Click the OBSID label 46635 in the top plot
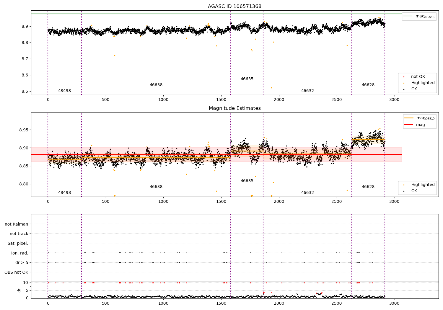Image resolution: width=443 pixels, height=310 pixels. 247,79
